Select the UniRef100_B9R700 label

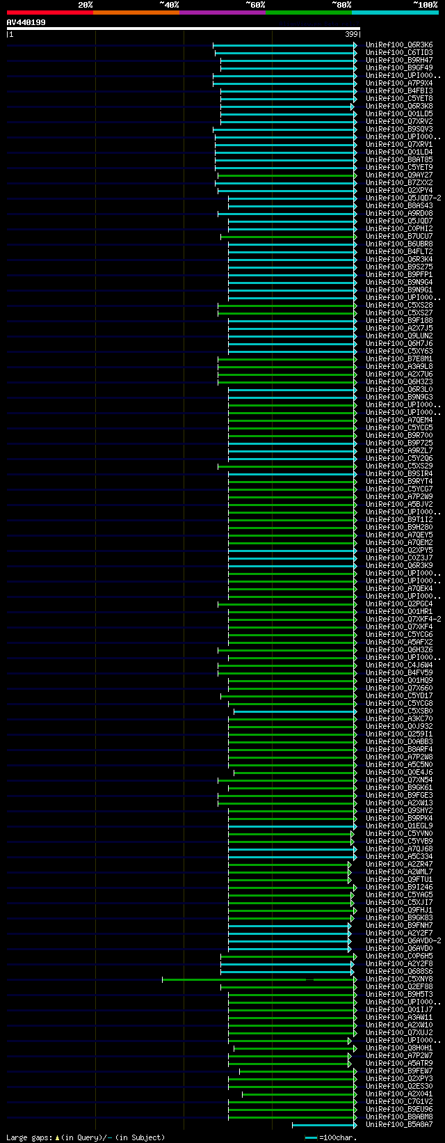[399, 435]
